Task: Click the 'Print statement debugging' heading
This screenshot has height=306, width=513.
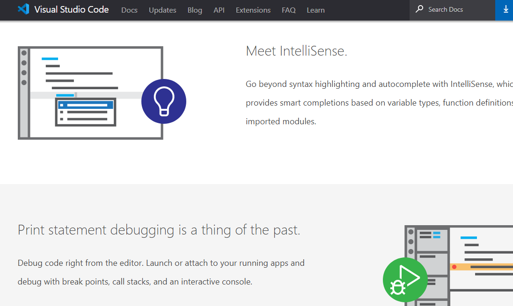Action: click(x=159, y=230)
